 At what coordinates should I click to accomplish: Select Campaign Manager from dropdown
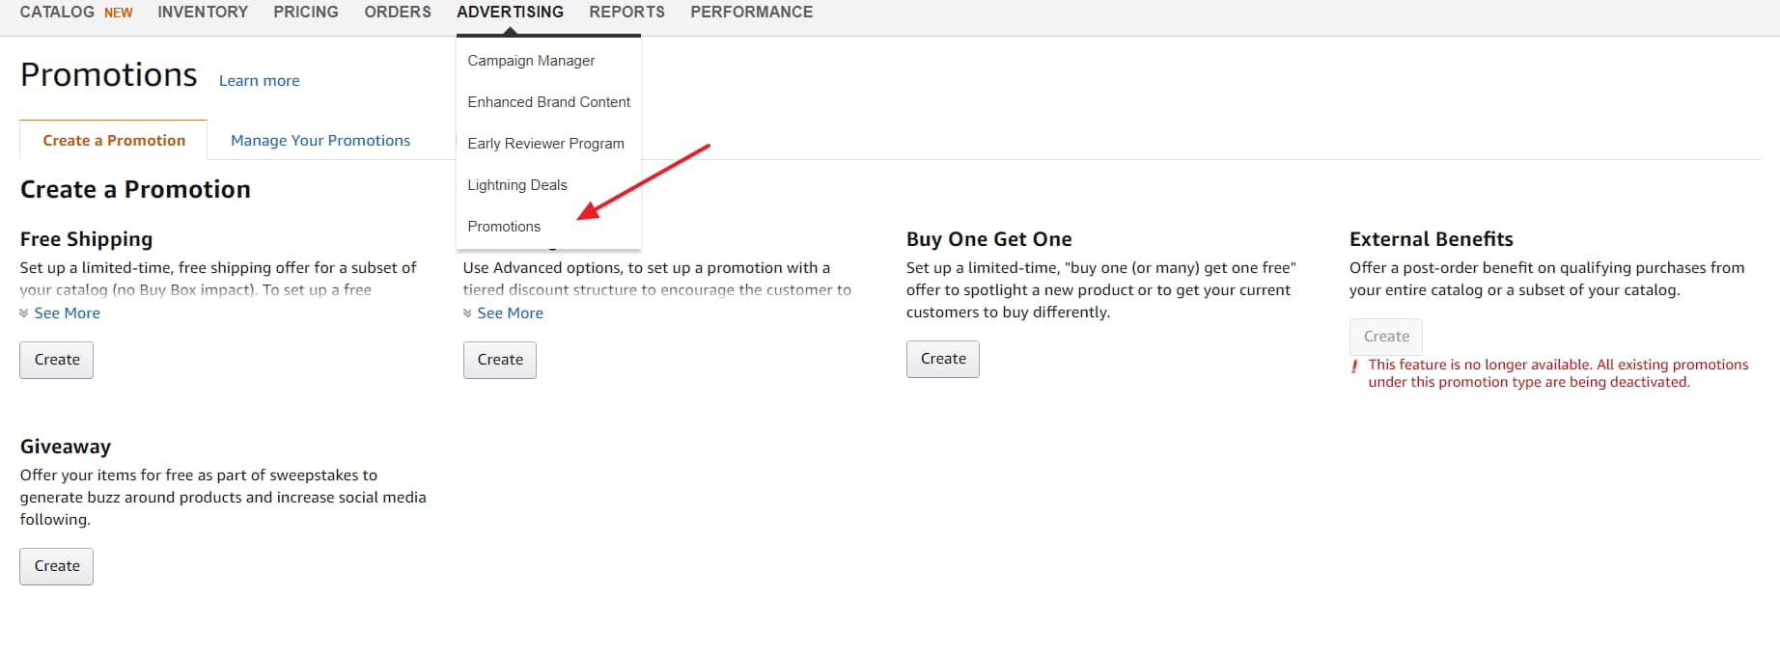[x=531, y=60]
